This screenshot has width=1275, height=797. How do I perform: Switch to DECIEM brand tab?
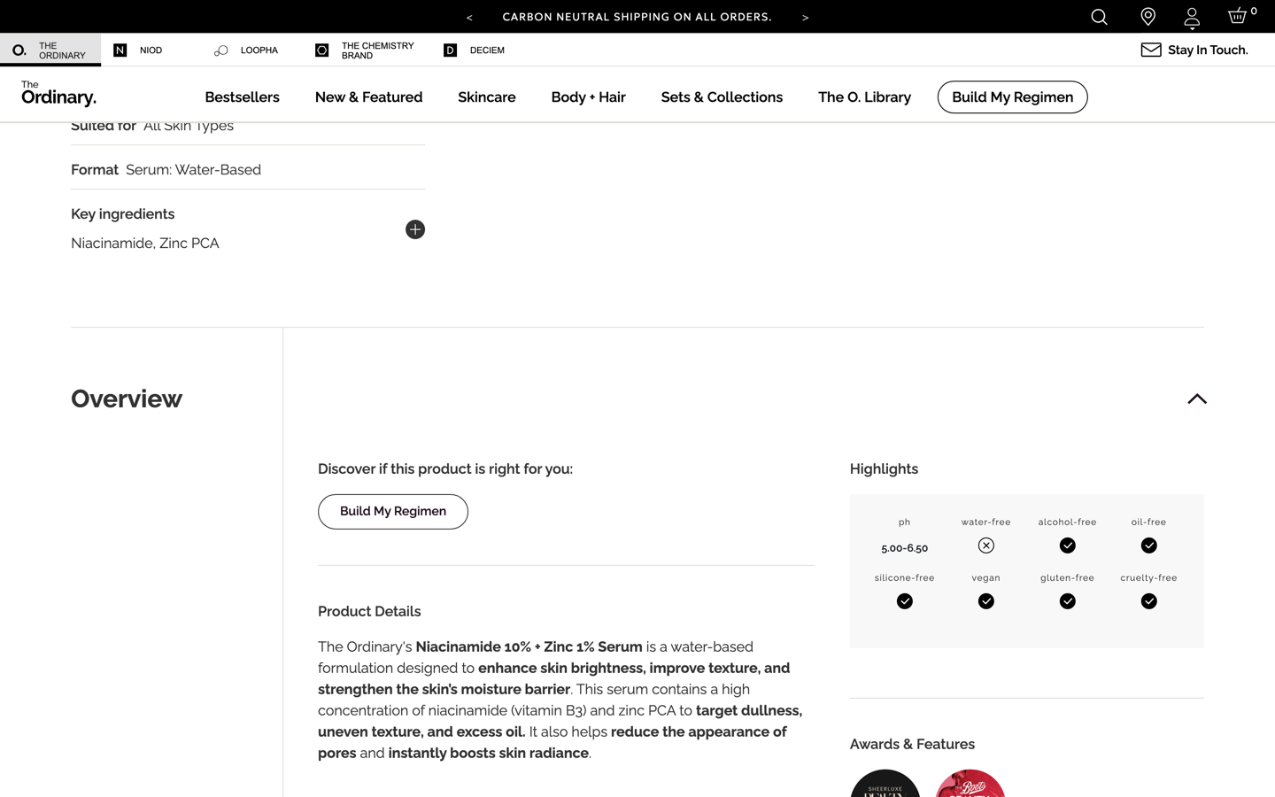point(475,50)
